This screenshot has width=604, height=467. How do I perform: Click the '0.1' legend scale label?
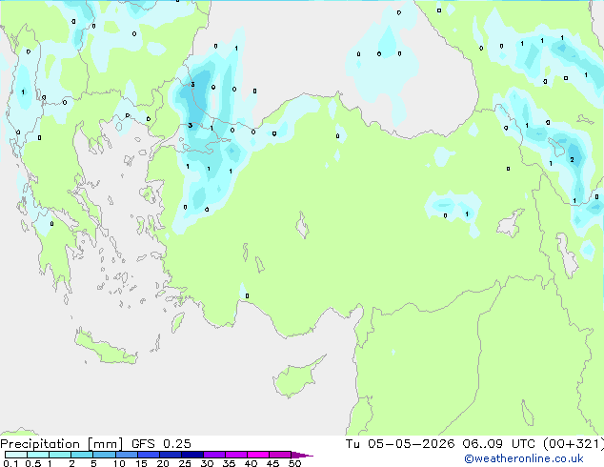pos(10,463)
